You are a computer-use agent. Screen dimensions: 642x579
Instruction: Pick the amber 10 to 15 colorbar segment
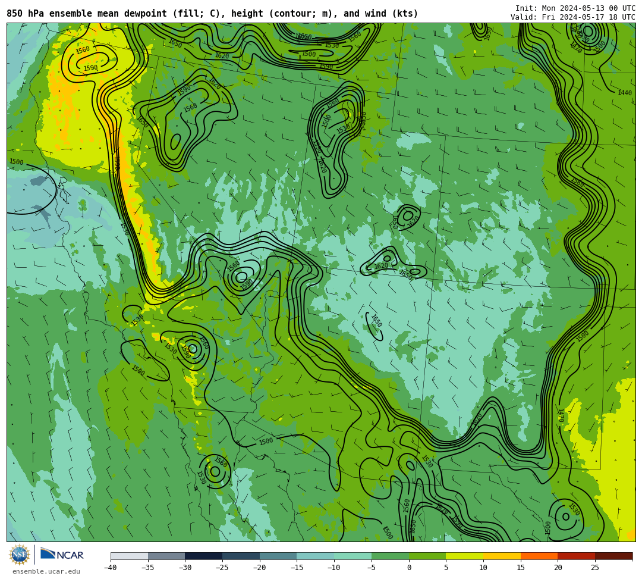pos(502,556)
